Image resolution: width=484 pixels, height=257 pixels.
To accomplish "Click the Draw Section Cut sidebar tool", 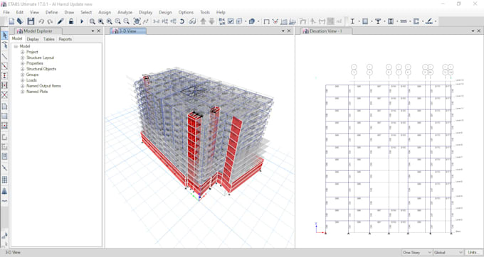I will tap(5, 168).
